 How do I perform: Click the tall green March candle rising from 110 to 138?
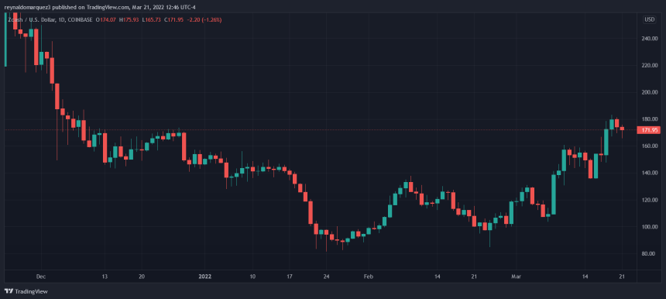point(554,194)
